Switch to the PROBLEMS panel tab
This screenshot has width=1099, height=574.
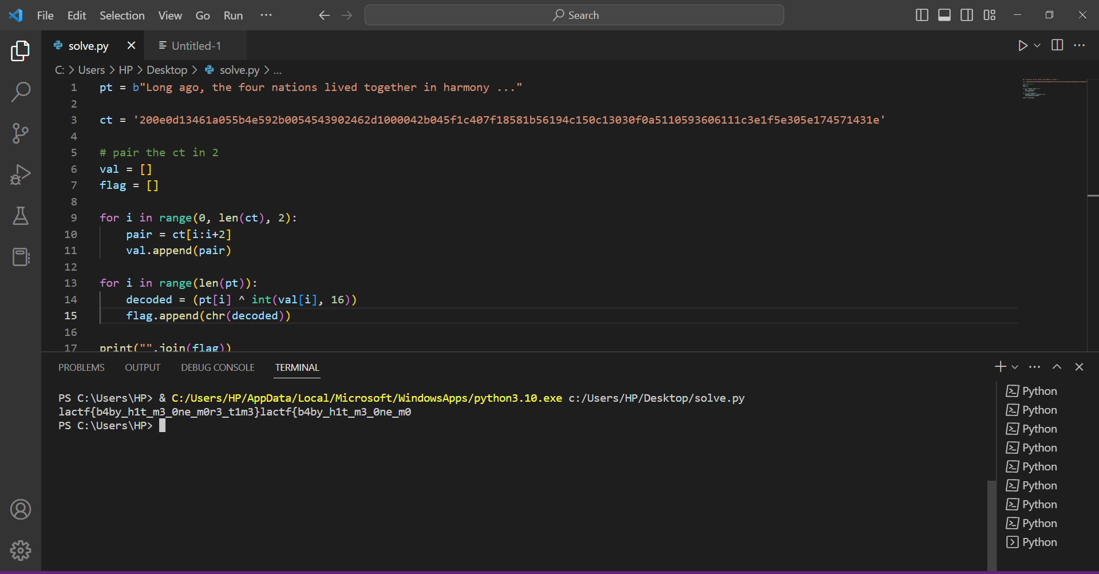(81, 367)
